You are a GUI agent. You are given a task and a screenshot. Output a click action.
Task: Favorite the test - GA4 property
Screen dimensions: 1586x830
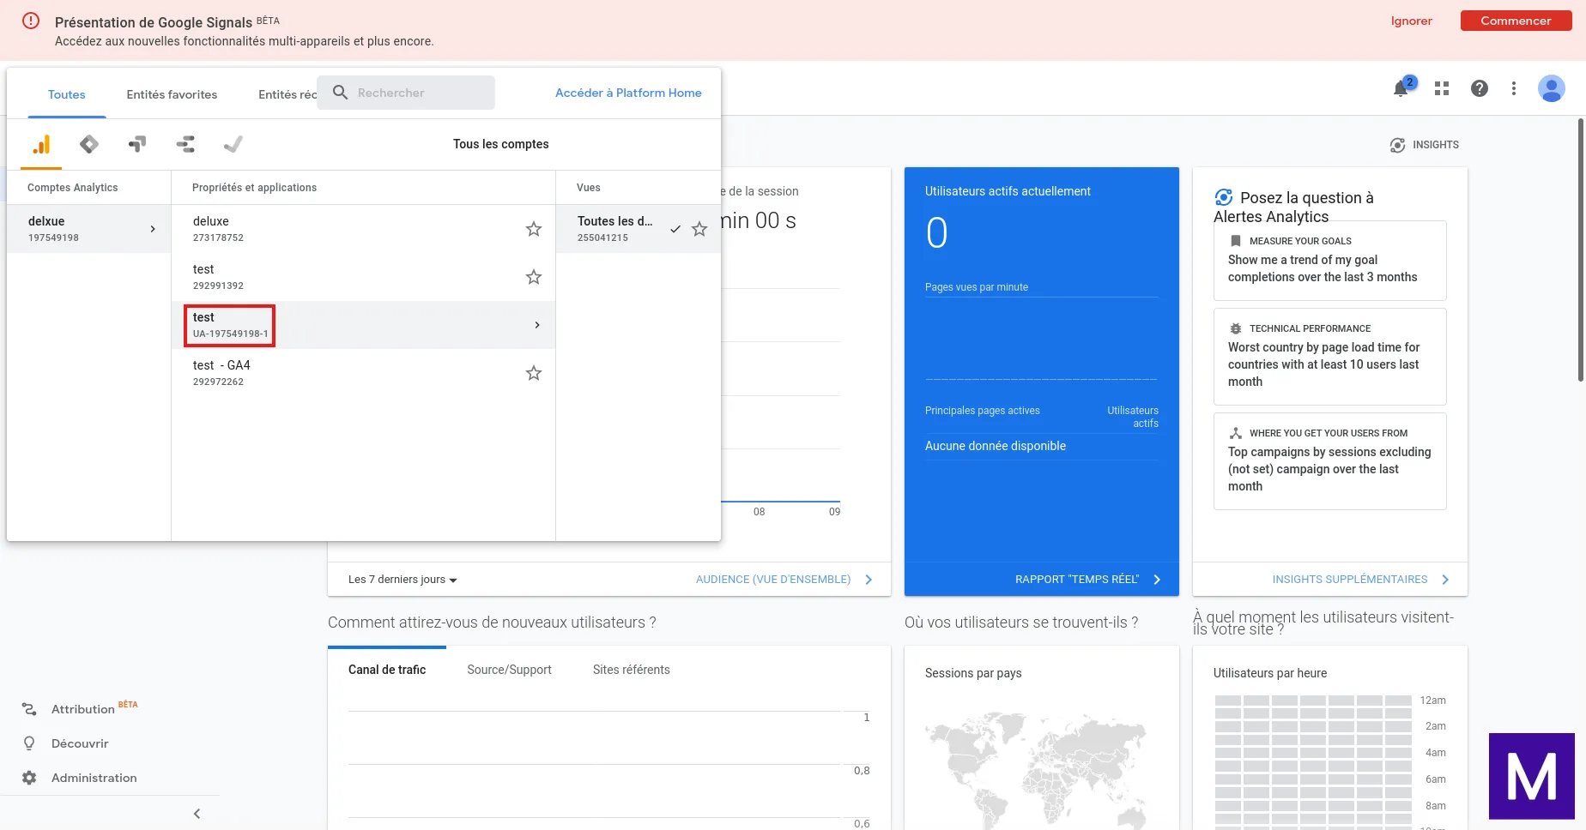534,373
